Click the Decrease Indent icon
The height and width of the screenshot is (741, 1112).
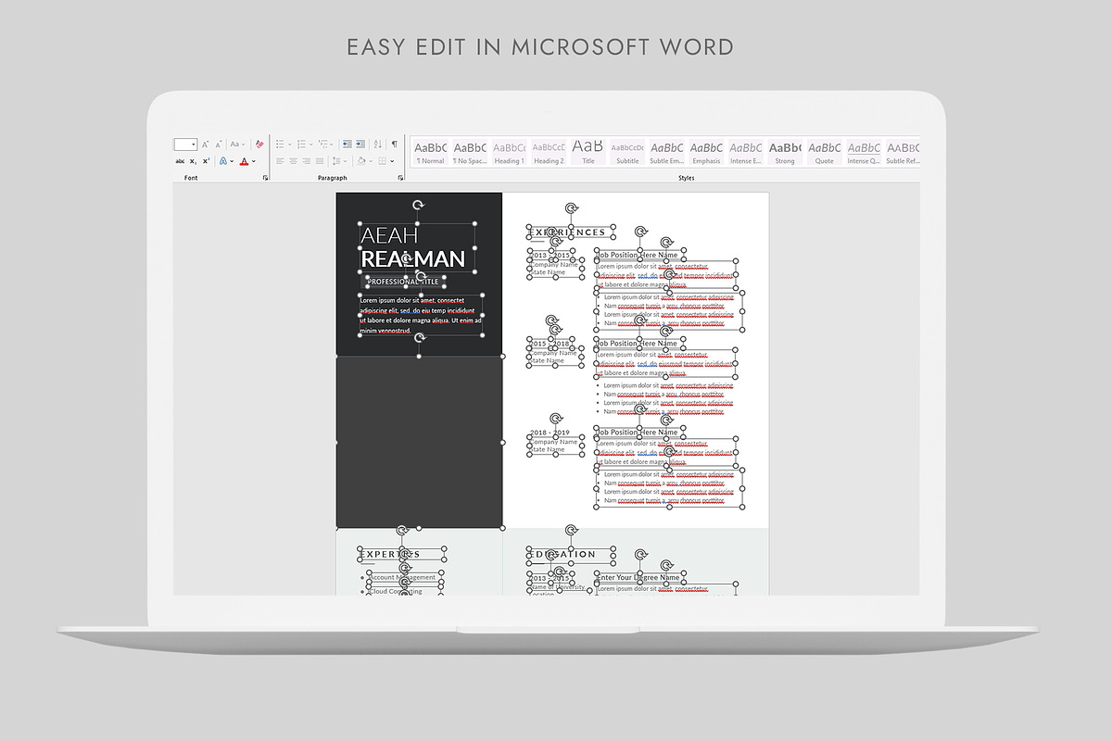pyautogui.click(x=347, y=144)
